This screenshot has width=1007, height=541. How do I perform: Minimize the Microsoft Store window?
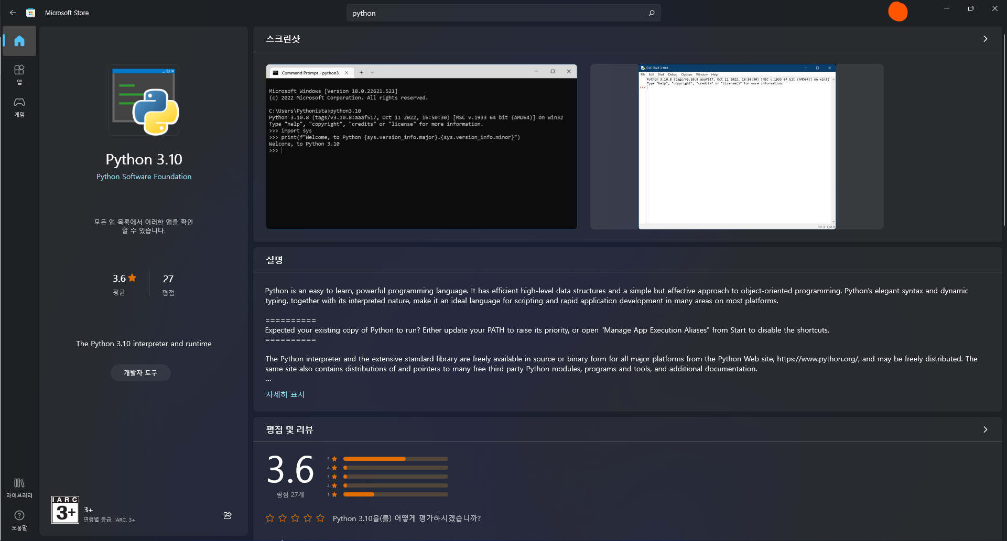(x=947, y=8)
